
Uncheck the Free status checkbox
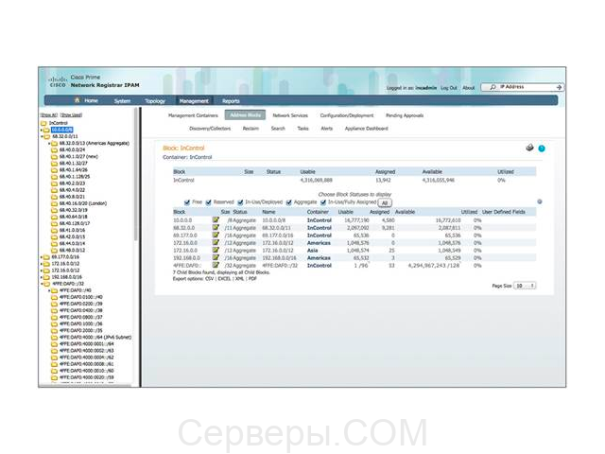186,201
